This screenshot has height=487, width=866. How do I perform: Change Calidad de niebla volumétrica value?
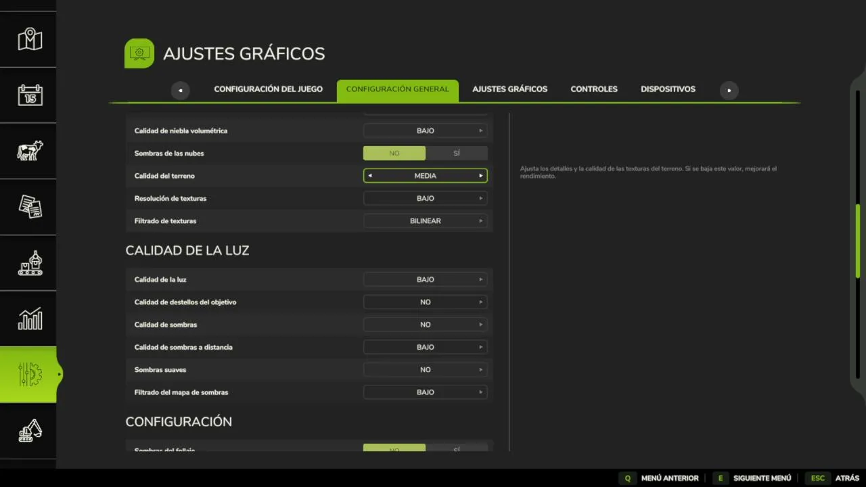click(x=426, y=131)
